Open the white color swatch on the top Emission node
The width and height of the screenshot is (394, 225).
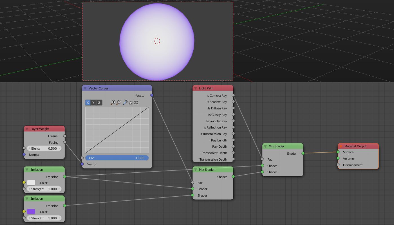31,183
